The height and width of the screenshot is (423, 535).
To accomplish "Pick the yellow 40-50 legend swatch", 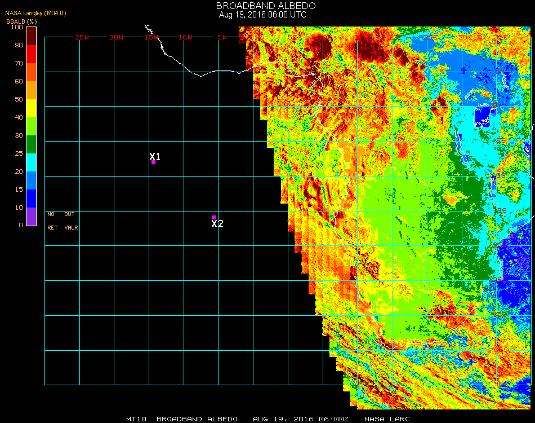I will tap(31, 108).
